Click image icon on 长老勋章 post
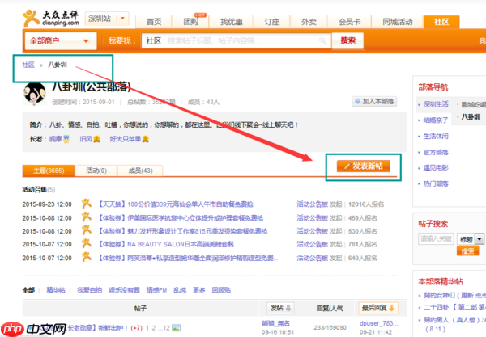Screen dimensions: 486x337 [176, 328]
